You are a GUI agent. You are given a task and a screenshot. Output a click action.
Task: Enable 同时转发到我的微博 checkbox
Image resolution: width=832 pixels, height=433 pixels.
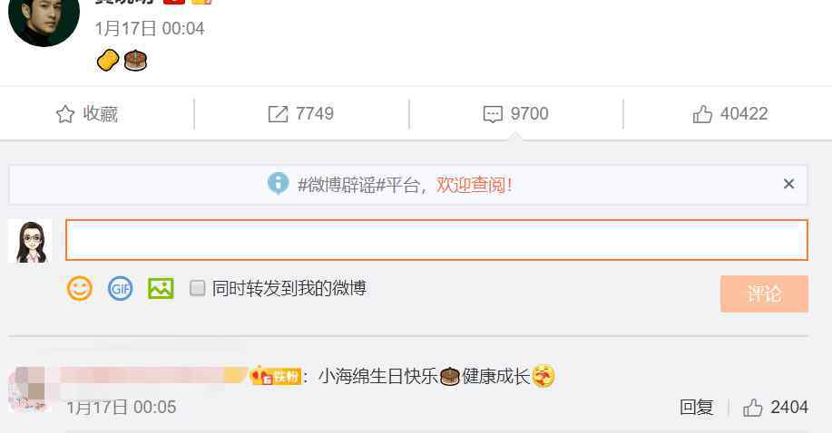(x=198, y=288)
